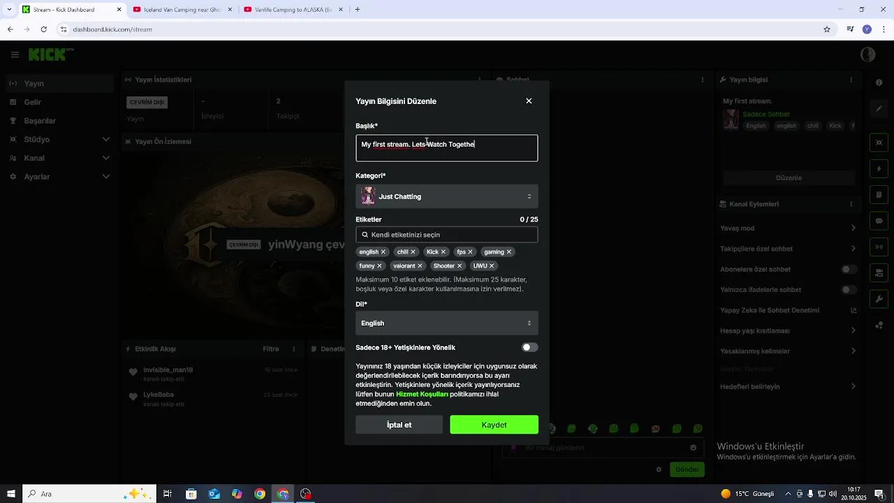
Task: Open three-dot menu of Kanal Eylemleri panel
Action: tap(851, 204)
